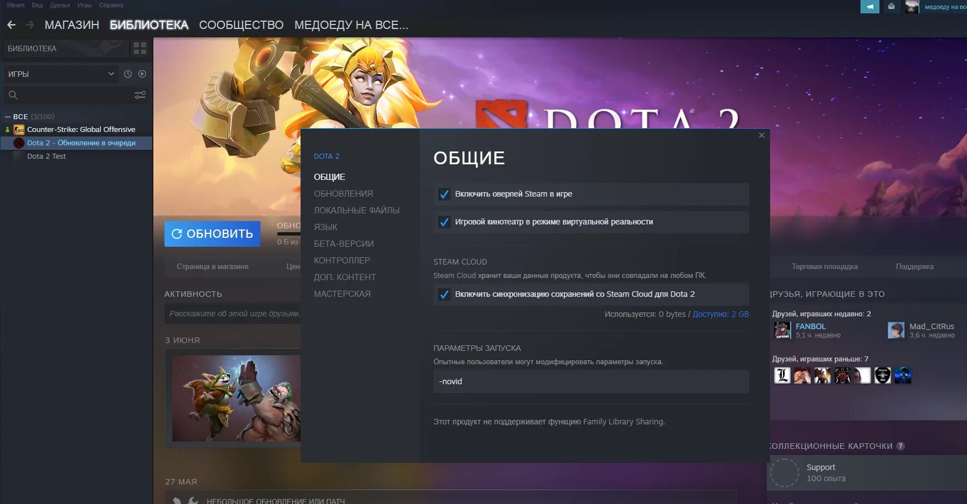Go forward with the right arrow
The width and height of the screenshot is (967, 504).
tap(30, 25)
